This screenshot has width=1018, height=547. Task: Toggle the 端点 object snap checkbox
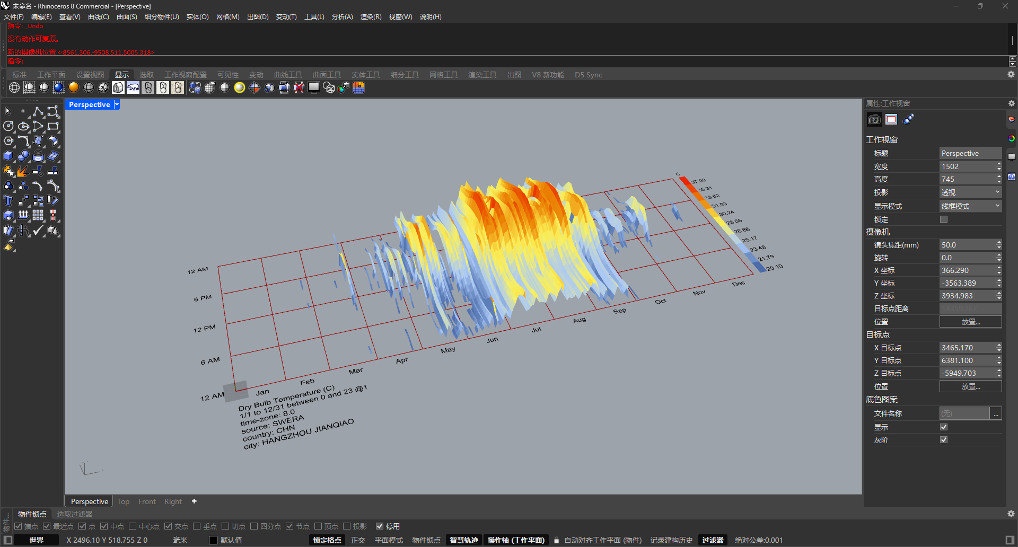[18, 526]
